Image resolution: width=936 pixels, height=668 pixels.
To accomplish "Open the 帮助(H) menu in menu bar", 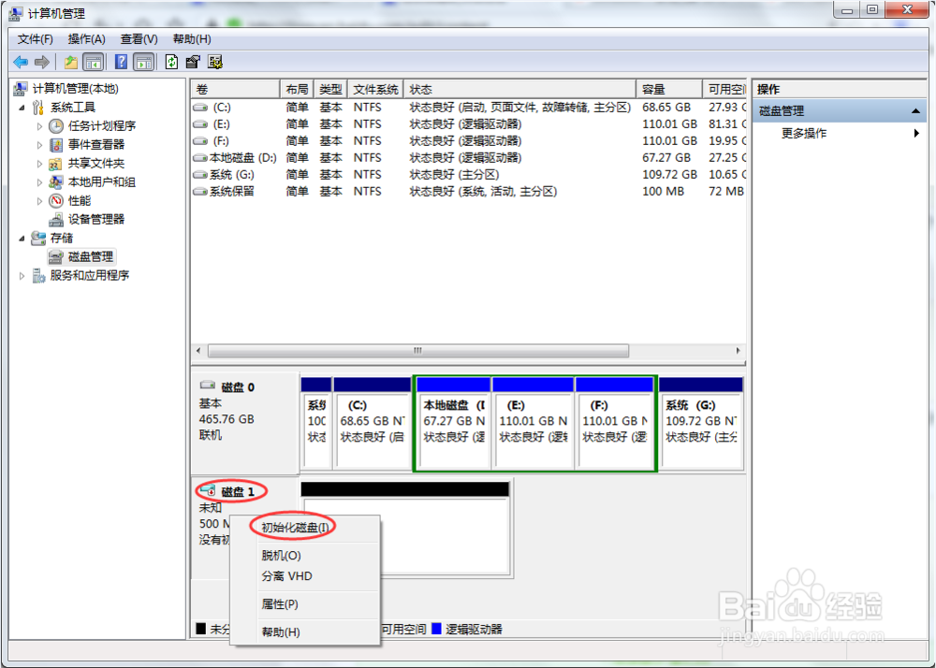I will tap(192, 39).
